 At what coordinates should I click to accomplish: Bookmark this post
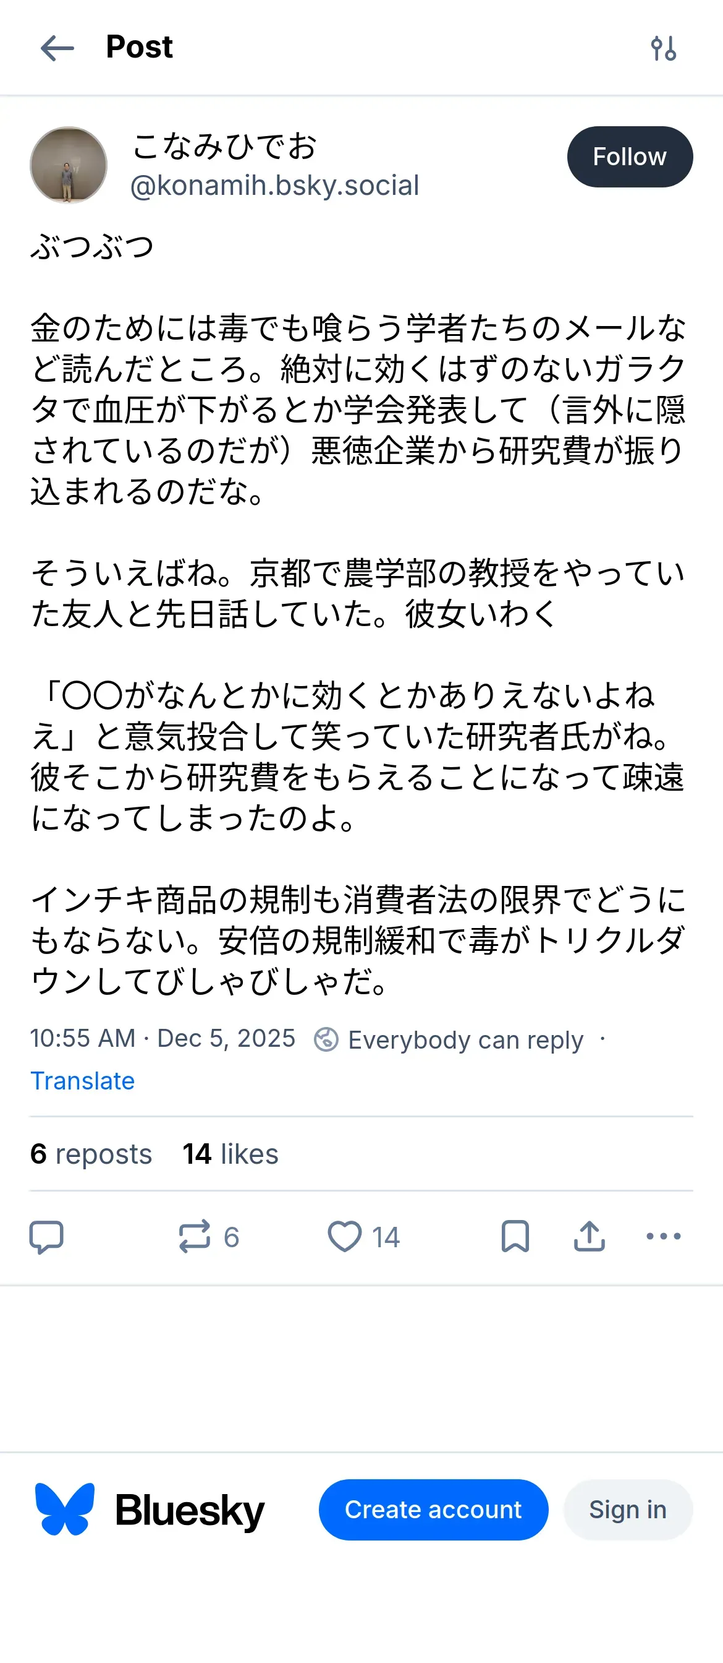point(515,1236)
